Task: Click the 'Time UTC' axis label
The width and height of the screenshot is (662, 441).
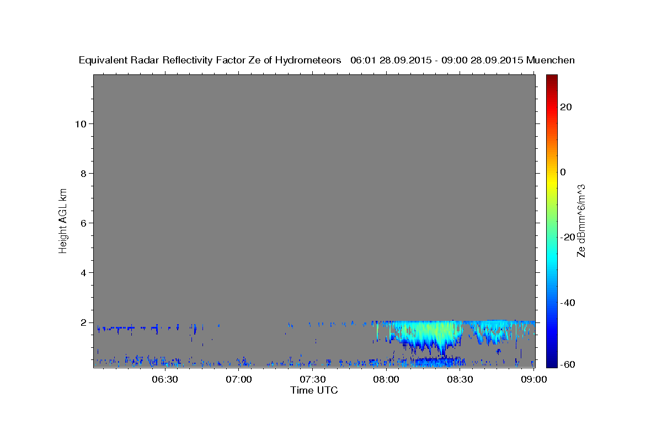Action: [x=314, y=390]
